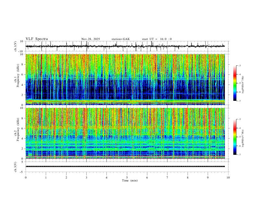Click the 'VLF Spectra' title text
Viewport: 257px width, 199px height.
click(x=37, y=39)
